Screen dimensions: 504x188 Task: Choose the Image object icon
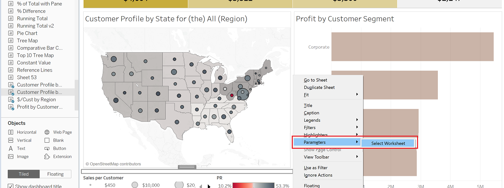pyautogui.click(x=11, y=157)
